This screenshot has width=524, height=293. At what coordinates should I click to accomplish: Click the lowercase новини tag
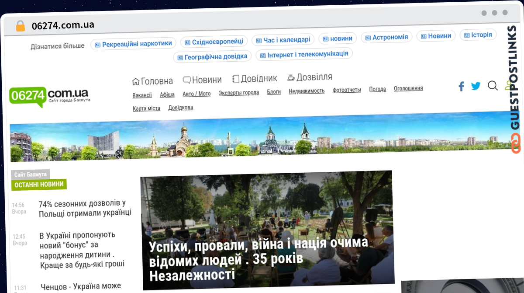(x=338, y=38)
